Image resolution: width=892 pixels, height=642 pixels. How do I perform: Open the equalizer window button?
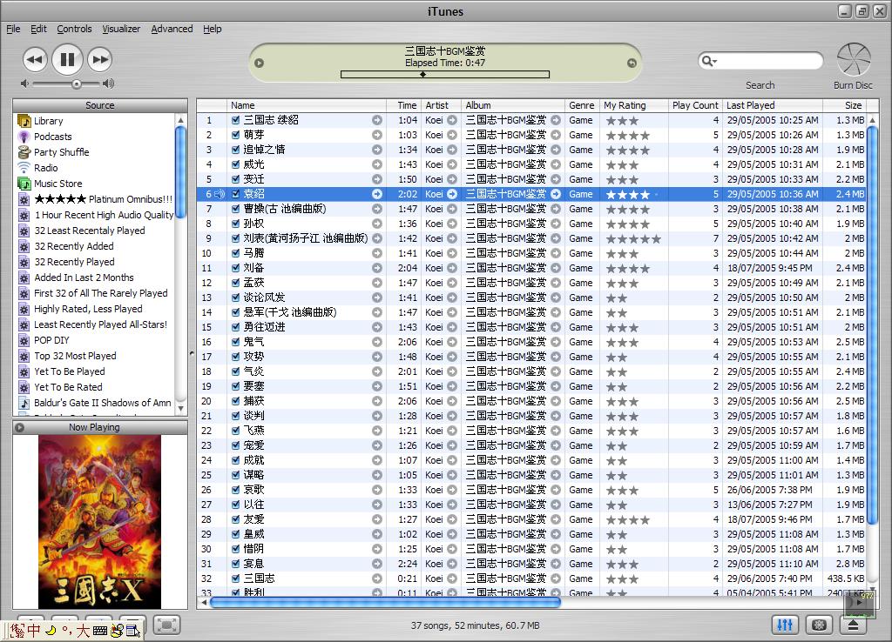(785, 625)
